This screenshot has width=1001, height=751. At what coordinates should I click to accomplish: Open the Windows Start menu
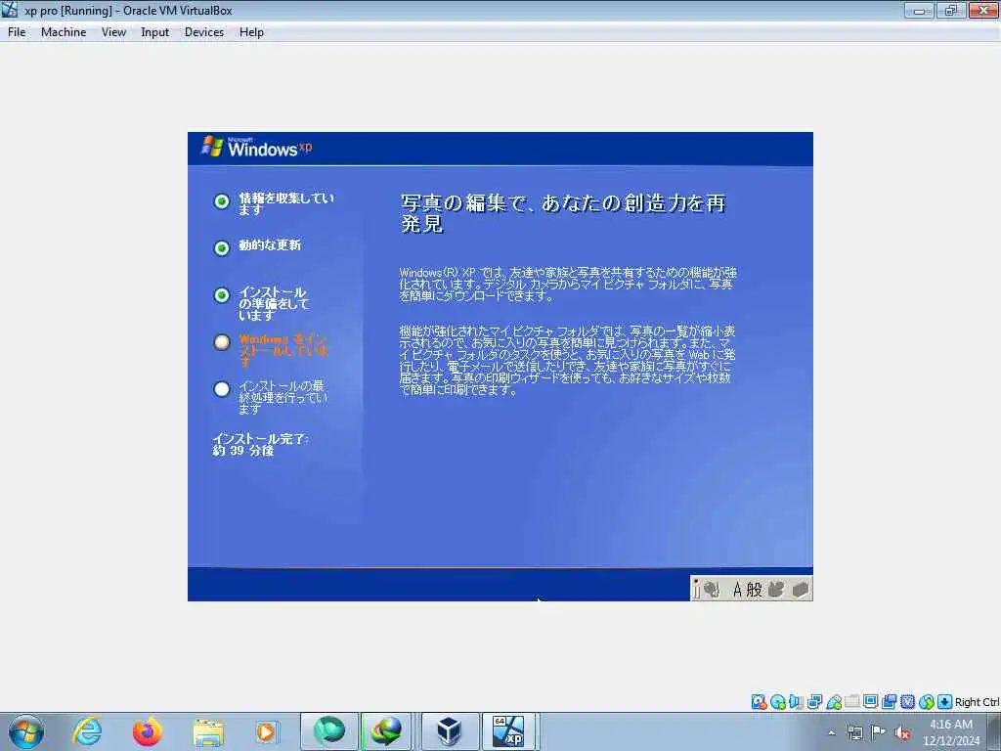pos(26,731)
